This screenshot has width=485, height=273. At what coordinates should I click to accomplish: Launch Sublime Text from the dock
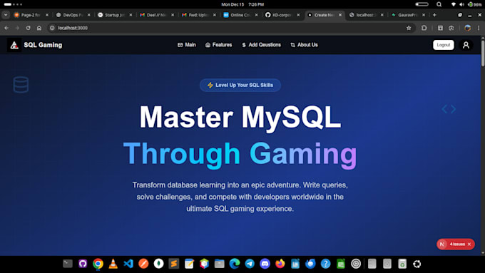174,264
